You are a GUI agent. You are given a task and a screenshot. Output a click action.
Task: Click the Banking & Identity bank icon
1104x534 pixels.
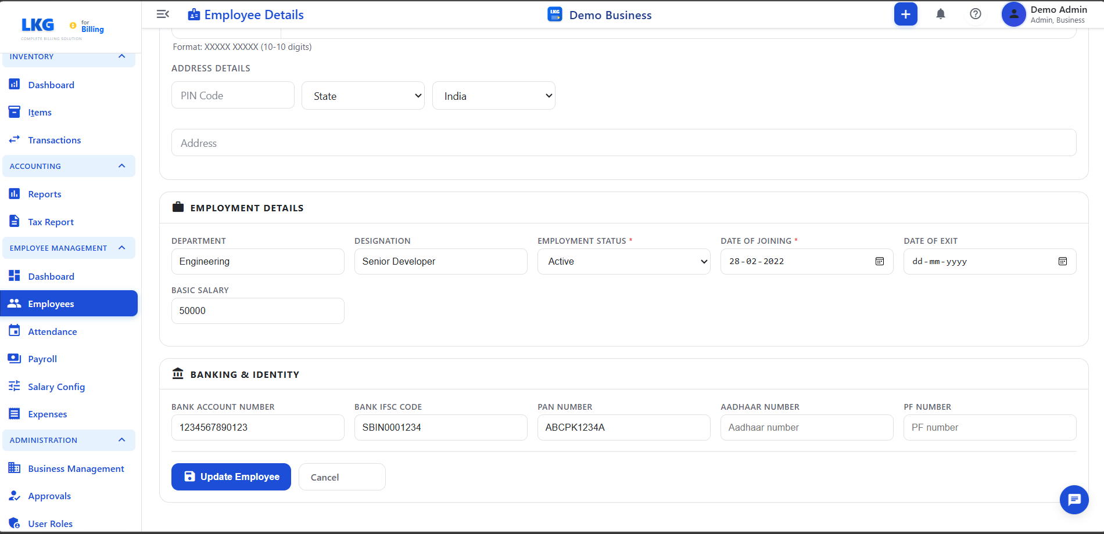point(178,373)
